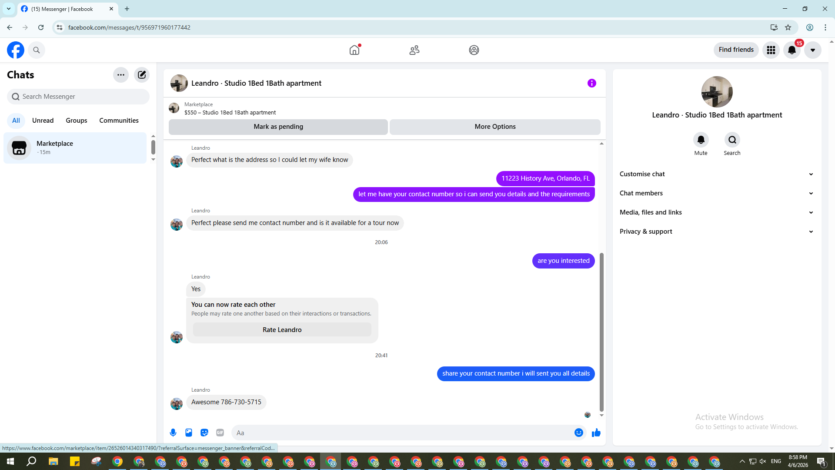Open the $550 Studio listing link
Viewport: 835px width, 470px height.
click(230, 113)
